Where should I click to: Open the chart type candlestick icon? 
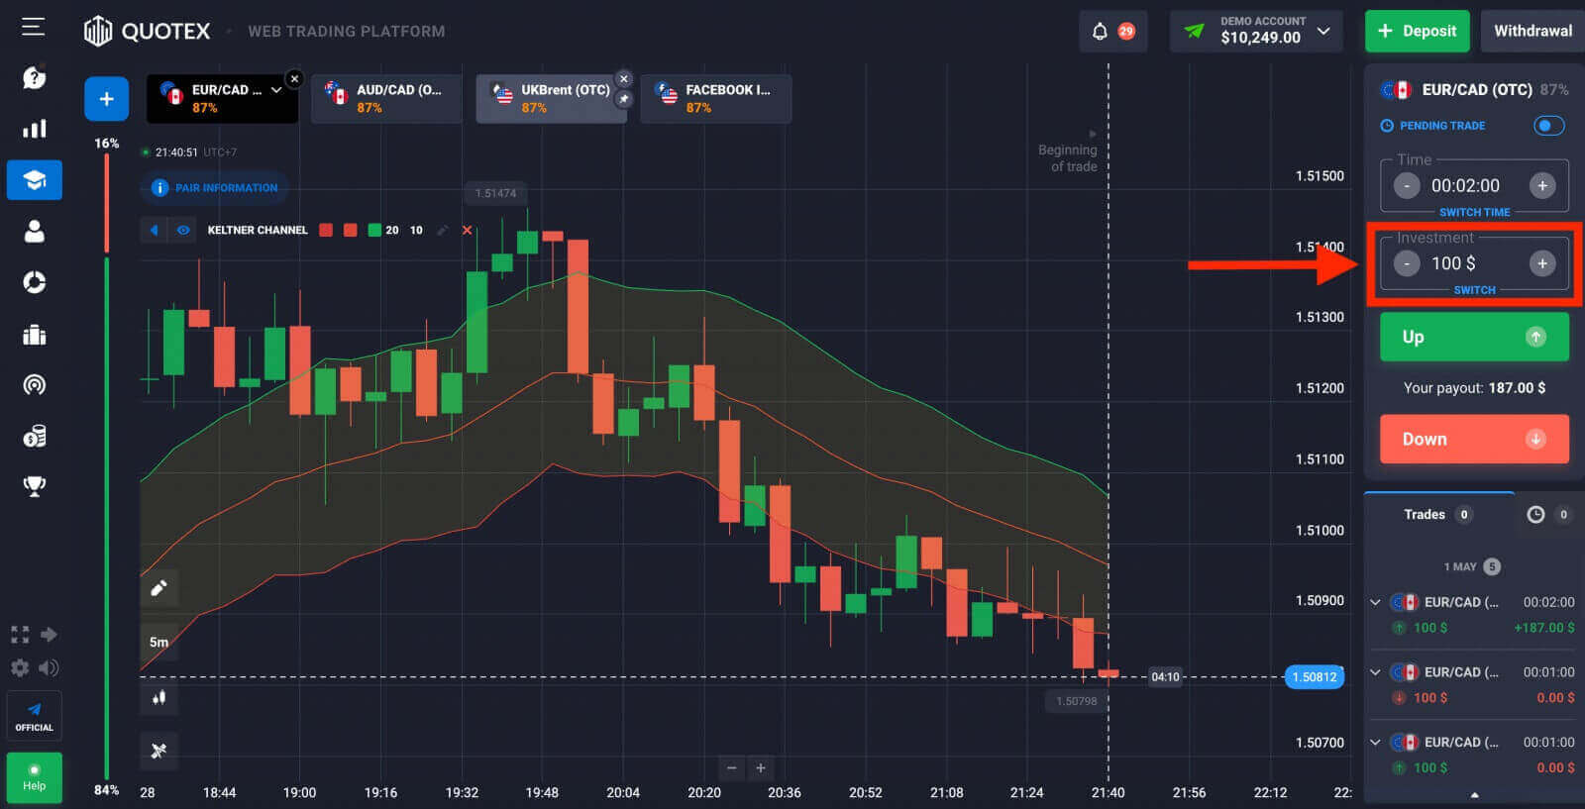(x=158, y=697)
